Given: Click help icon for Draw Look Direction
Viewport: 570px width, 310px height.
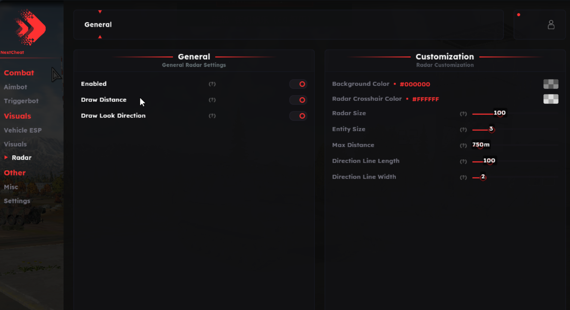Looking at the screenshot, I should point(212,116).
